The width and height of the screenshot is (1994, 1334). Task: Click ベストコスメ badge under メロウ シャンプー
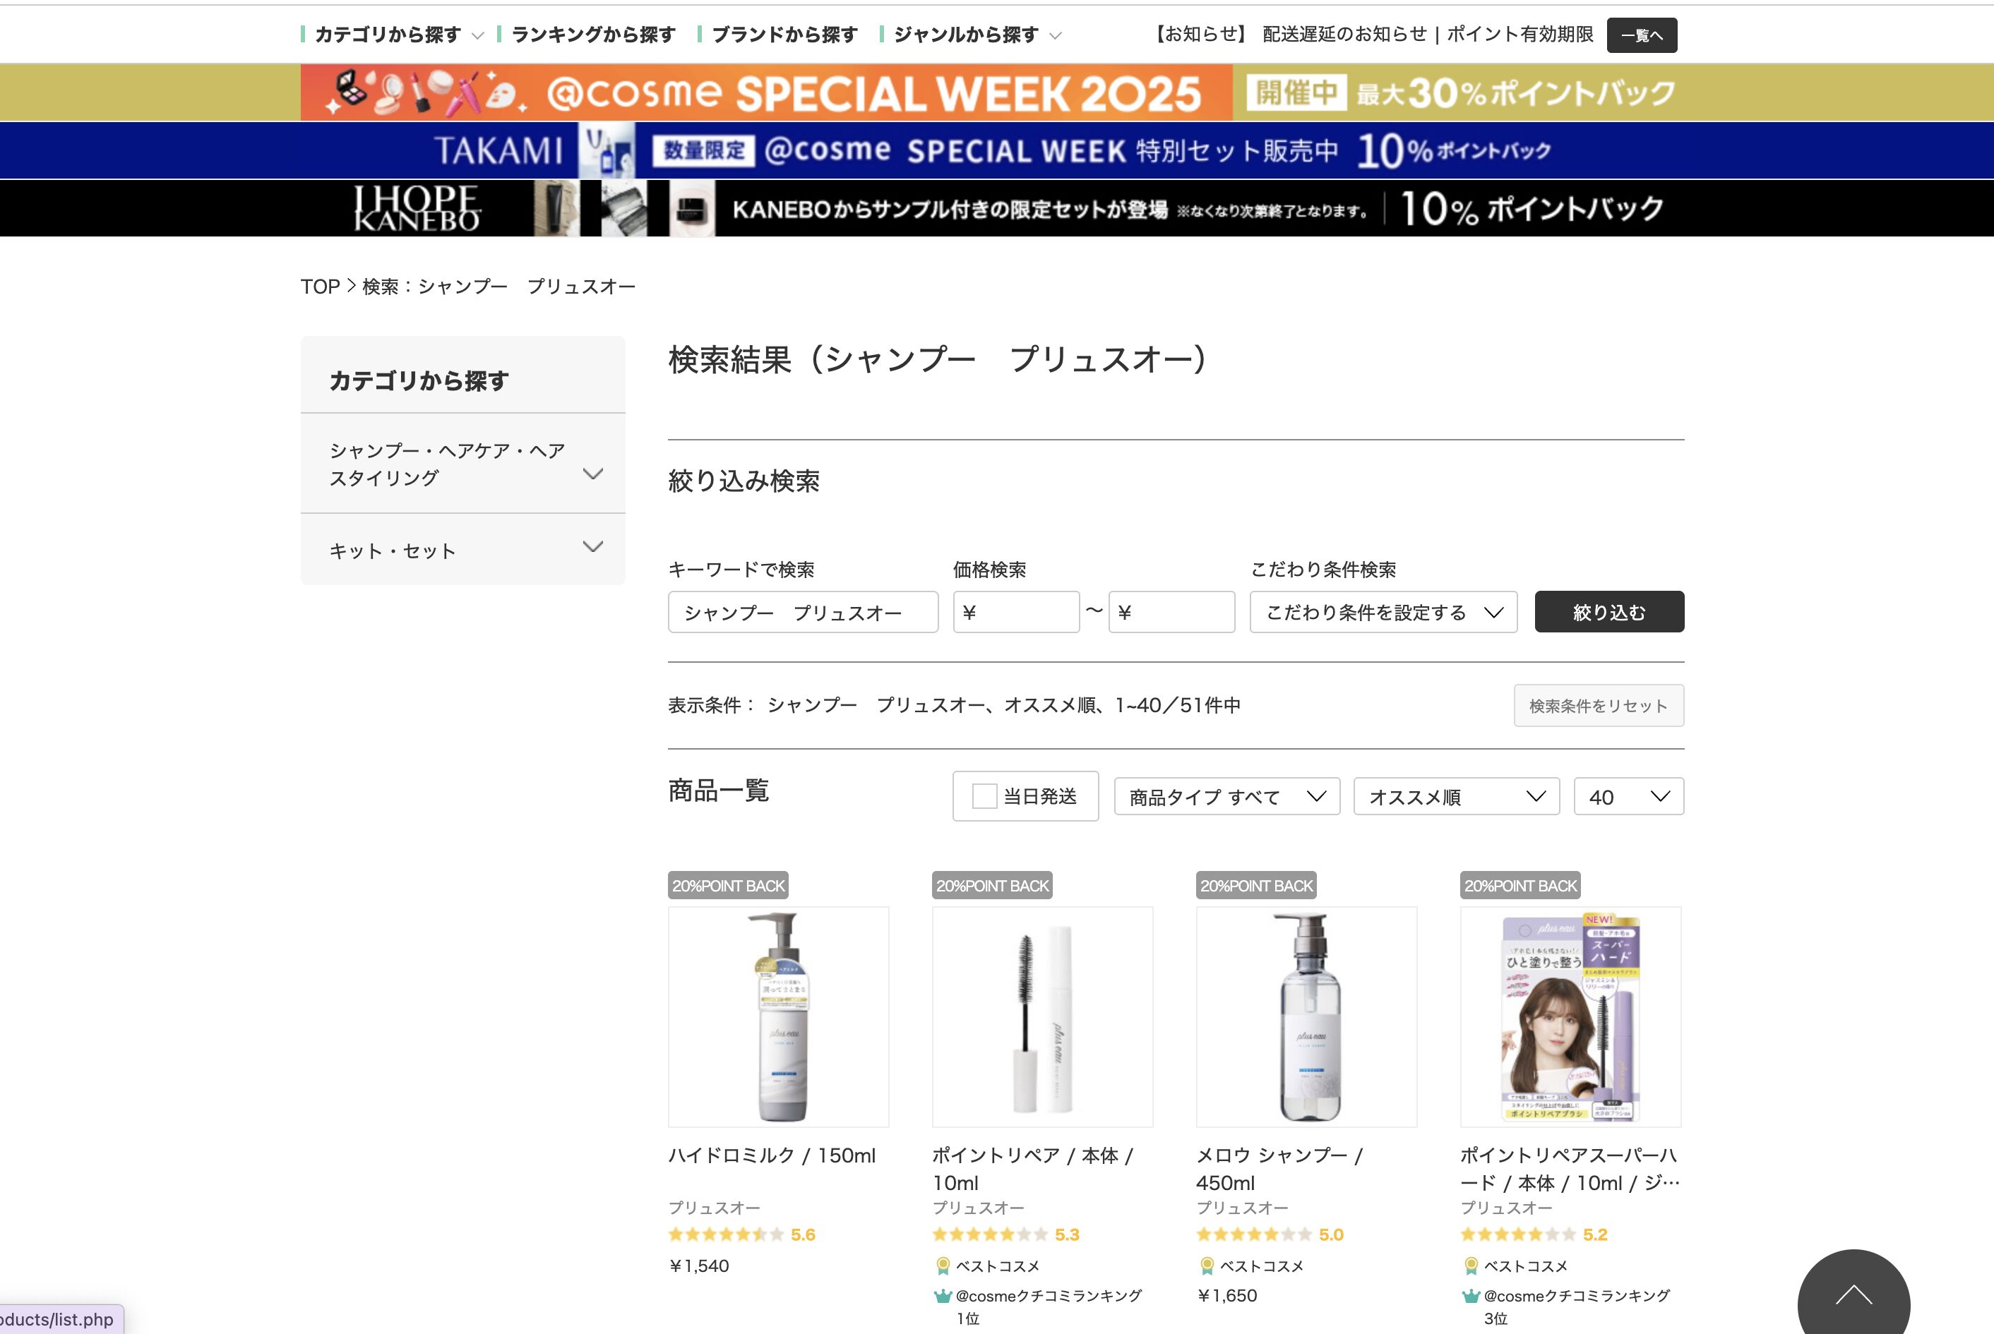(x=1251, y=1266)
